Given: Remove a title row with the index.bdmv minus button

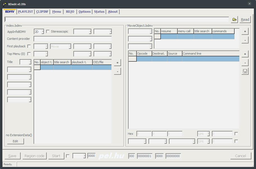Looking at the screenshot, I should tap(117, 71).
